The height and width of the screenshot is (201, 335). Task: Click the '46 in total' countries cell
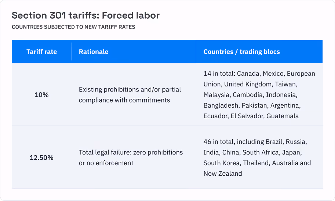pos(257,157)
